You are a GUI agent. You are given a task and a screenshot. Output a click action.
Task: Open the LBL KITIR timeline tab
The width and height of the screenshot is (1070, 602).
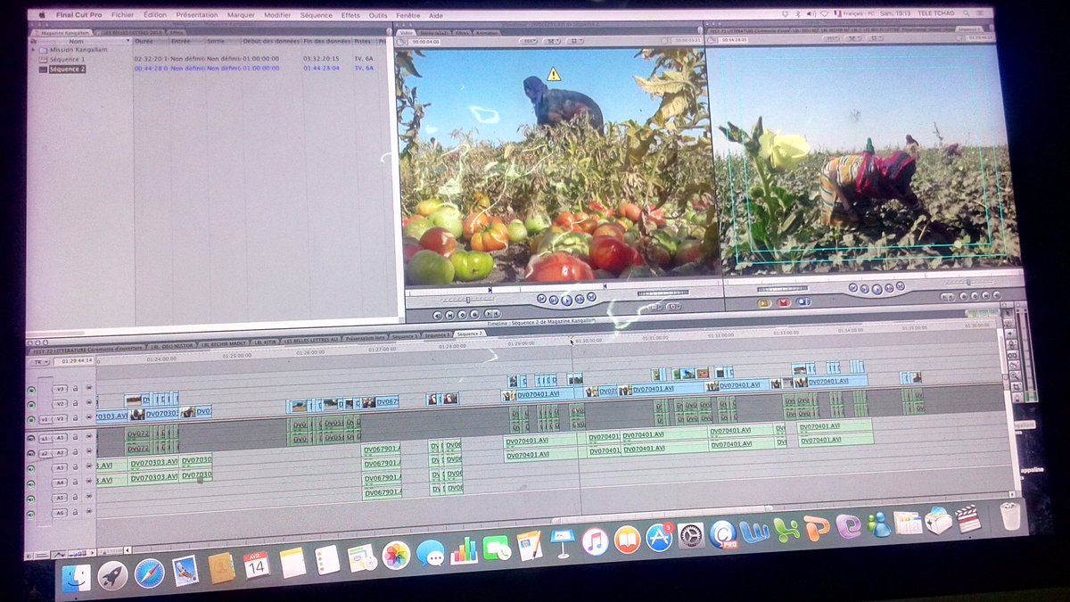(265, 342)
